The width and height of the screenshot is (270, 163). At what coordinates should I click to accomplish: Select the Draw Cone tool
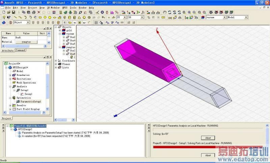(x=79, y=18)
